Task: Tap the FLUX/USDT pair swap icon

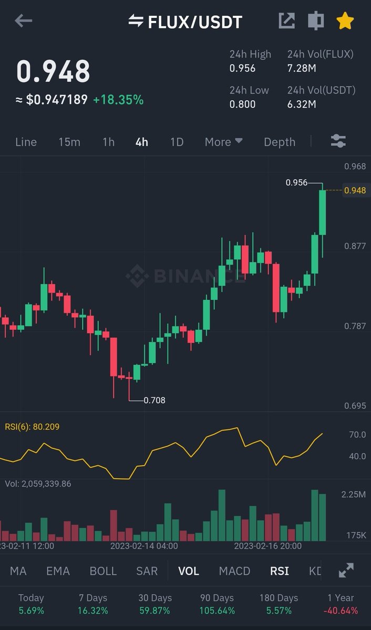Action: 136,22
